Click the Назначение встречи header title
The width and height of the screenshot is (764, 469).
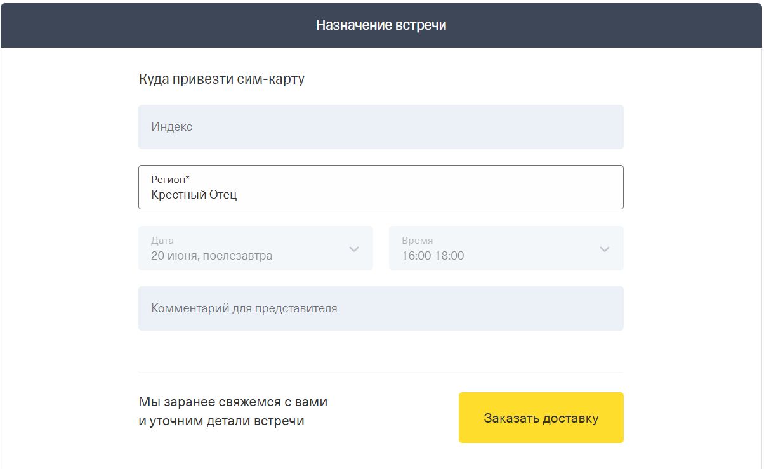click(x=381, y=25)
